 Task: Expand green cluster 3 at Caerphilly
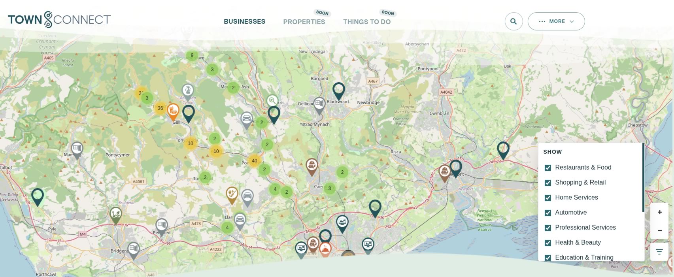tap(330, 188)
